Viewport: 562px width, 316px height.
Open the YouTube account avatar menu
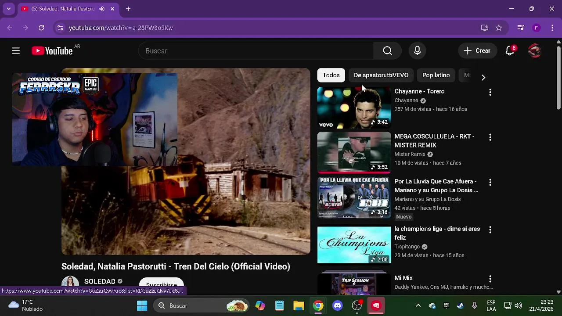click(534, 51)
